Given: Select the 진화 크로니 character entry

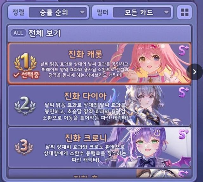Looking at the screenshot, I should pyautogui.click(x=99, y=147).
